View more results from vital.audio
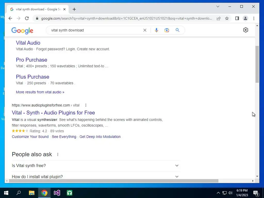 tap(40, 92)
